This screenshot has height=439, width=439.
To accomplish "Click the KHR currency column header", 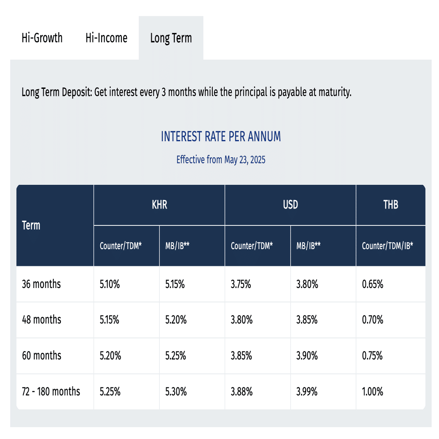I will click(159, 205).
